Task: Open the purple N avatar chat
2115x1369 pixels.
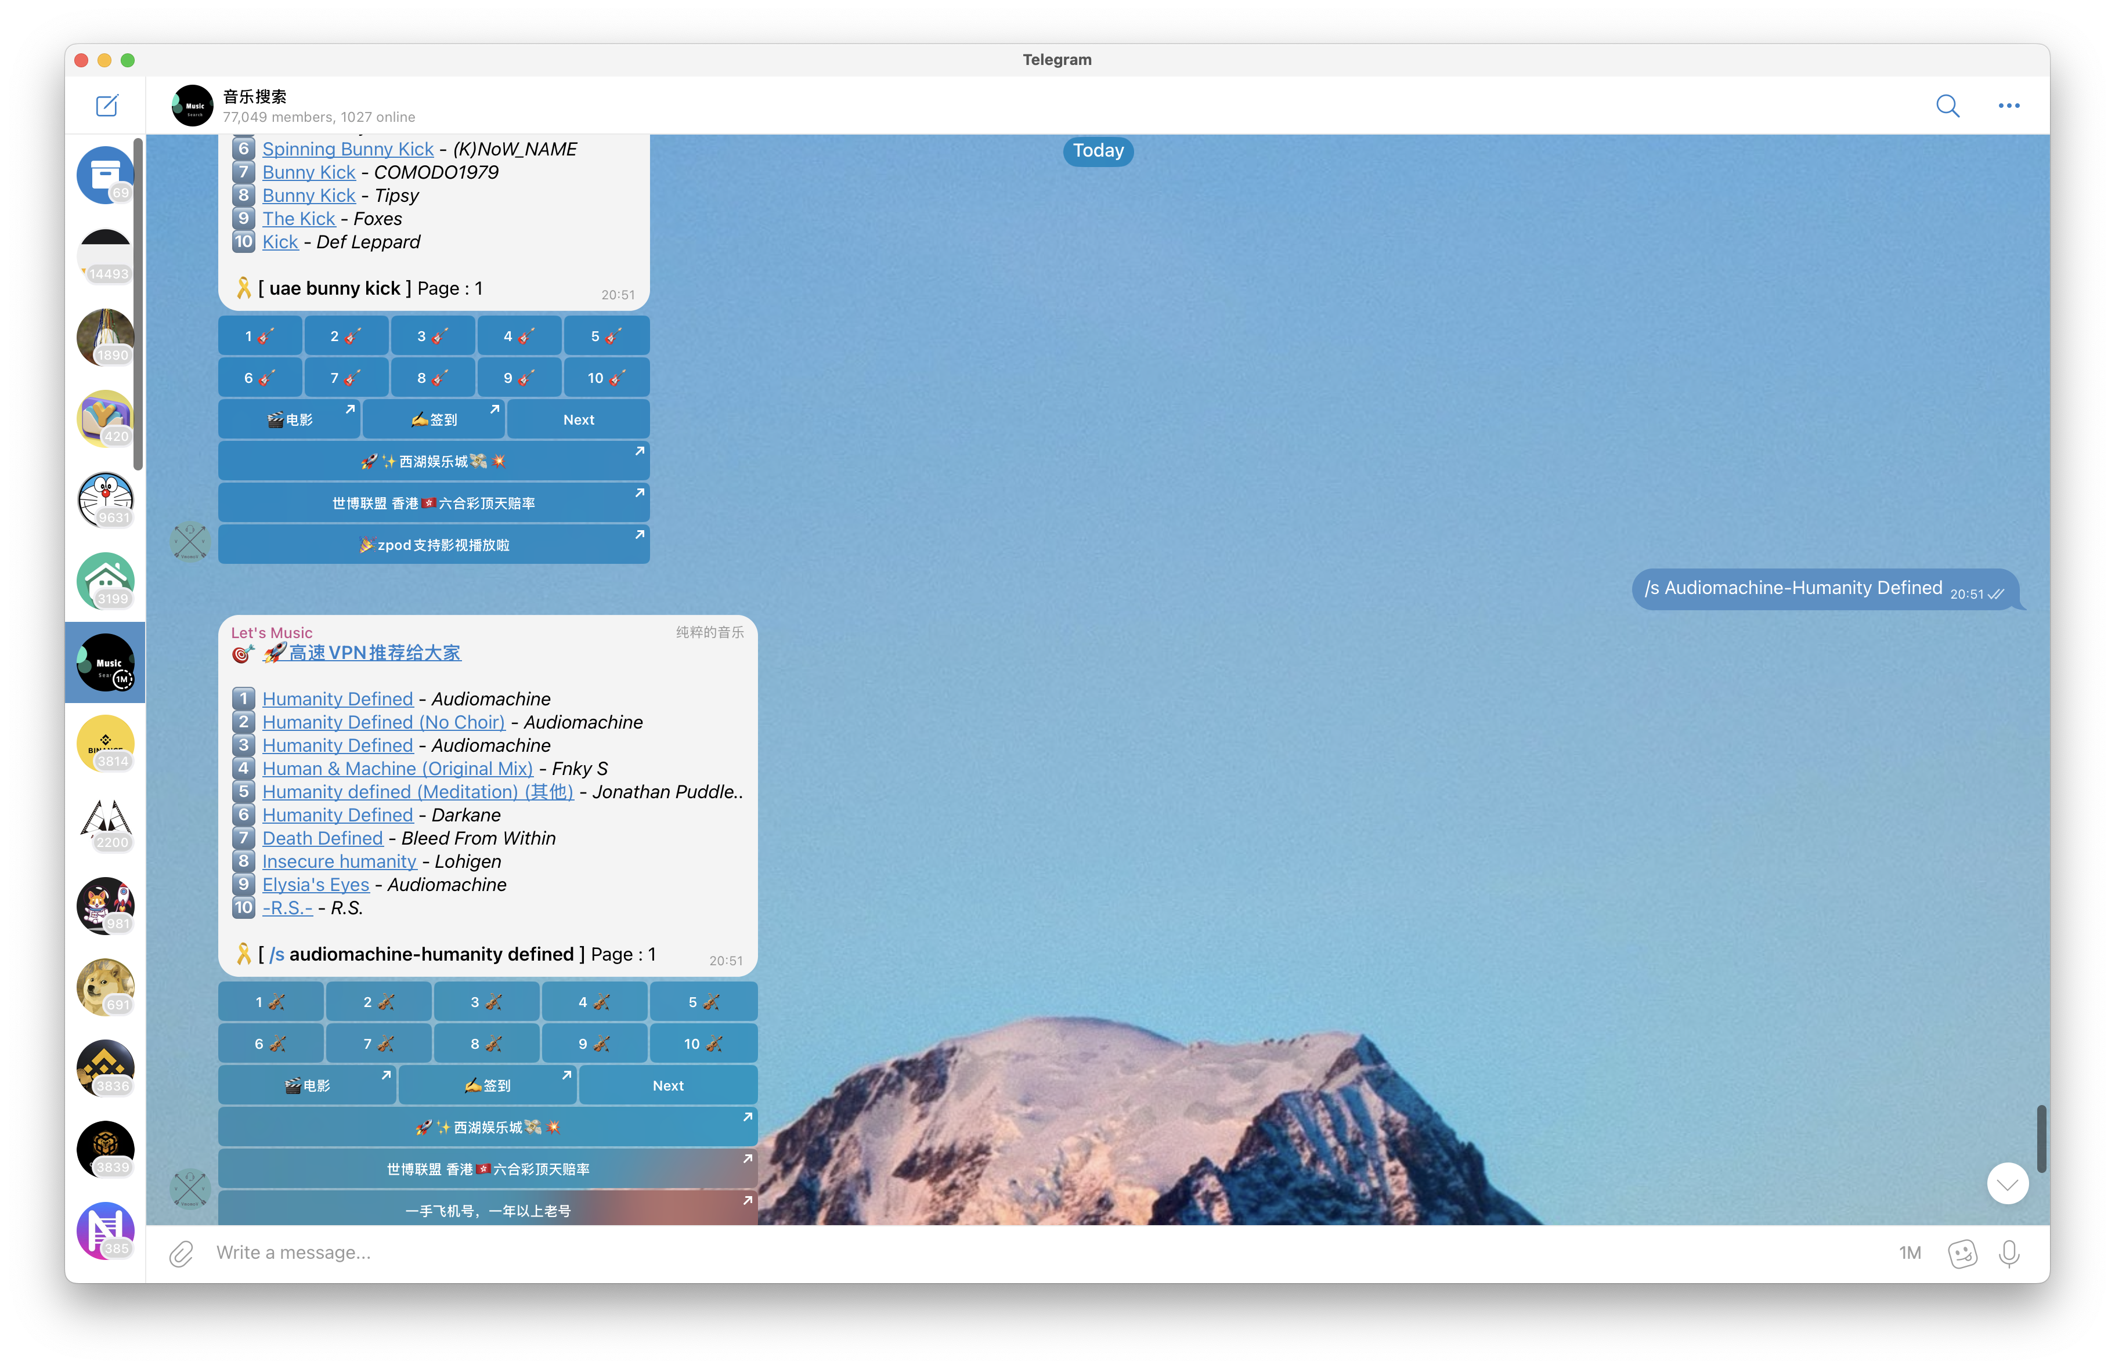Action: pyautogui.click(x=105, y=1232)
